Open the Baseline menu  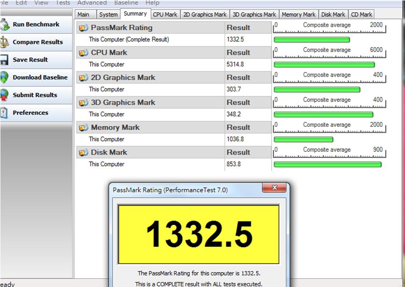point(126,3)
